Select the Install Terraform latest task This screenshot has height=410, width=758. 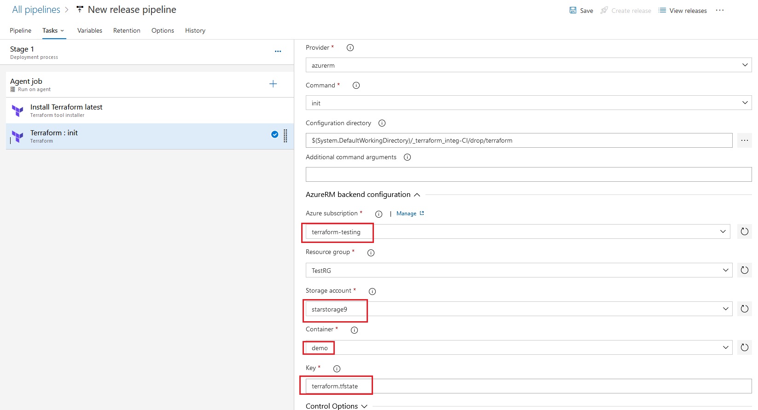[150, 110]
